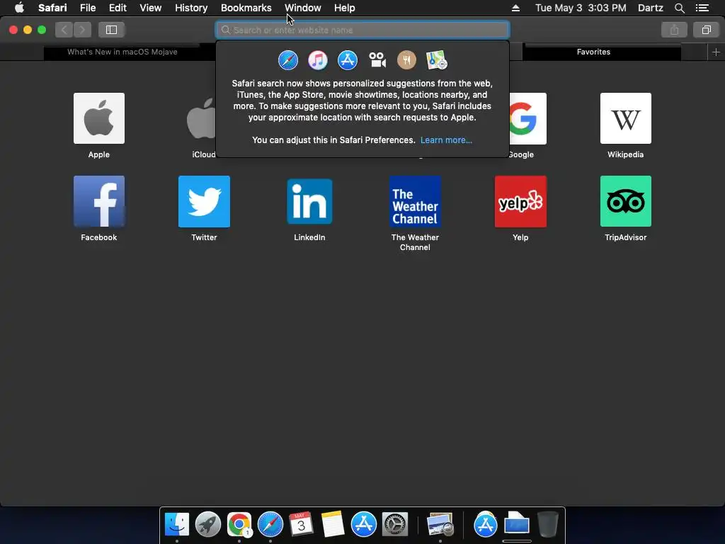The image size is (725, 544).
Task: Open Safari from the Dock
Action: click(x=270, y=525)
